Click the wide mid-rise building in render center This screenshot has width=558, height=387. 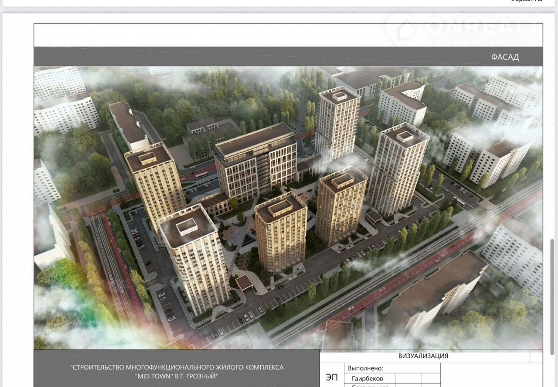pyautogui.click(x=256, y=161)
